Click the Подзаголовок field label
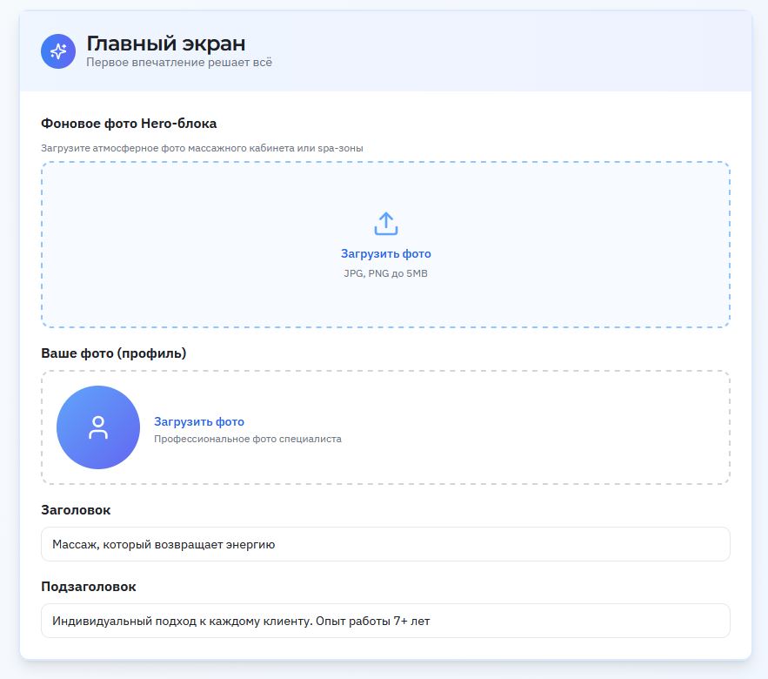Image resolution: width=768 pixels, height=679 pixels. pyautogui.click(x=89, y=587)
